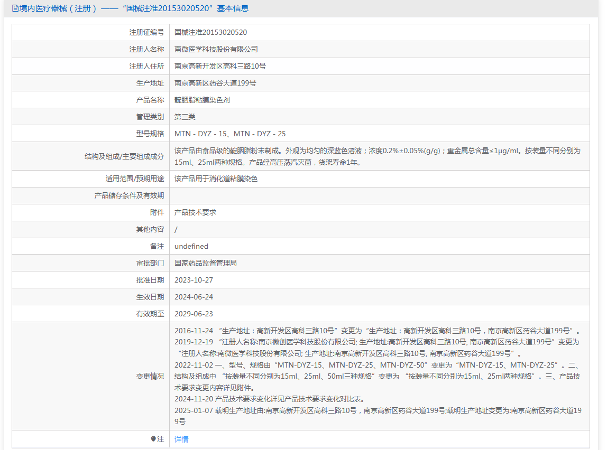The width and height of the screenshot is (607, 450).
Task: Click approving department 国家药品监督管理局
Action: point(206,263)
